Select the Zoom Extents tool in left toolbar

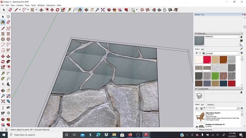[3, 101]
